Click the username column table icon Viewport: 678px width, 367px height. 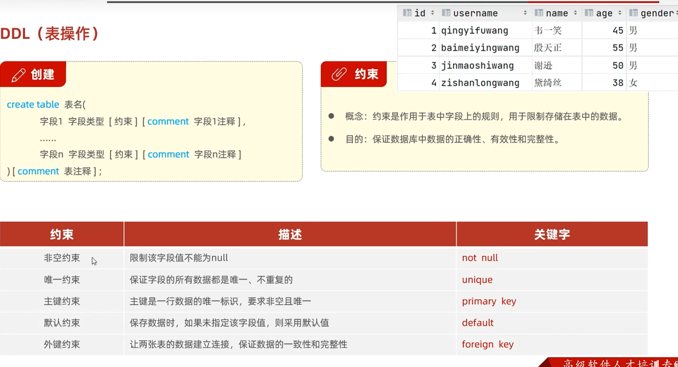coord(446,13)
